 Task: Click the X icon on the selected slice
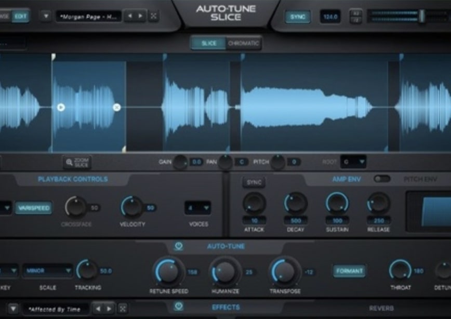tap(116, 108)
